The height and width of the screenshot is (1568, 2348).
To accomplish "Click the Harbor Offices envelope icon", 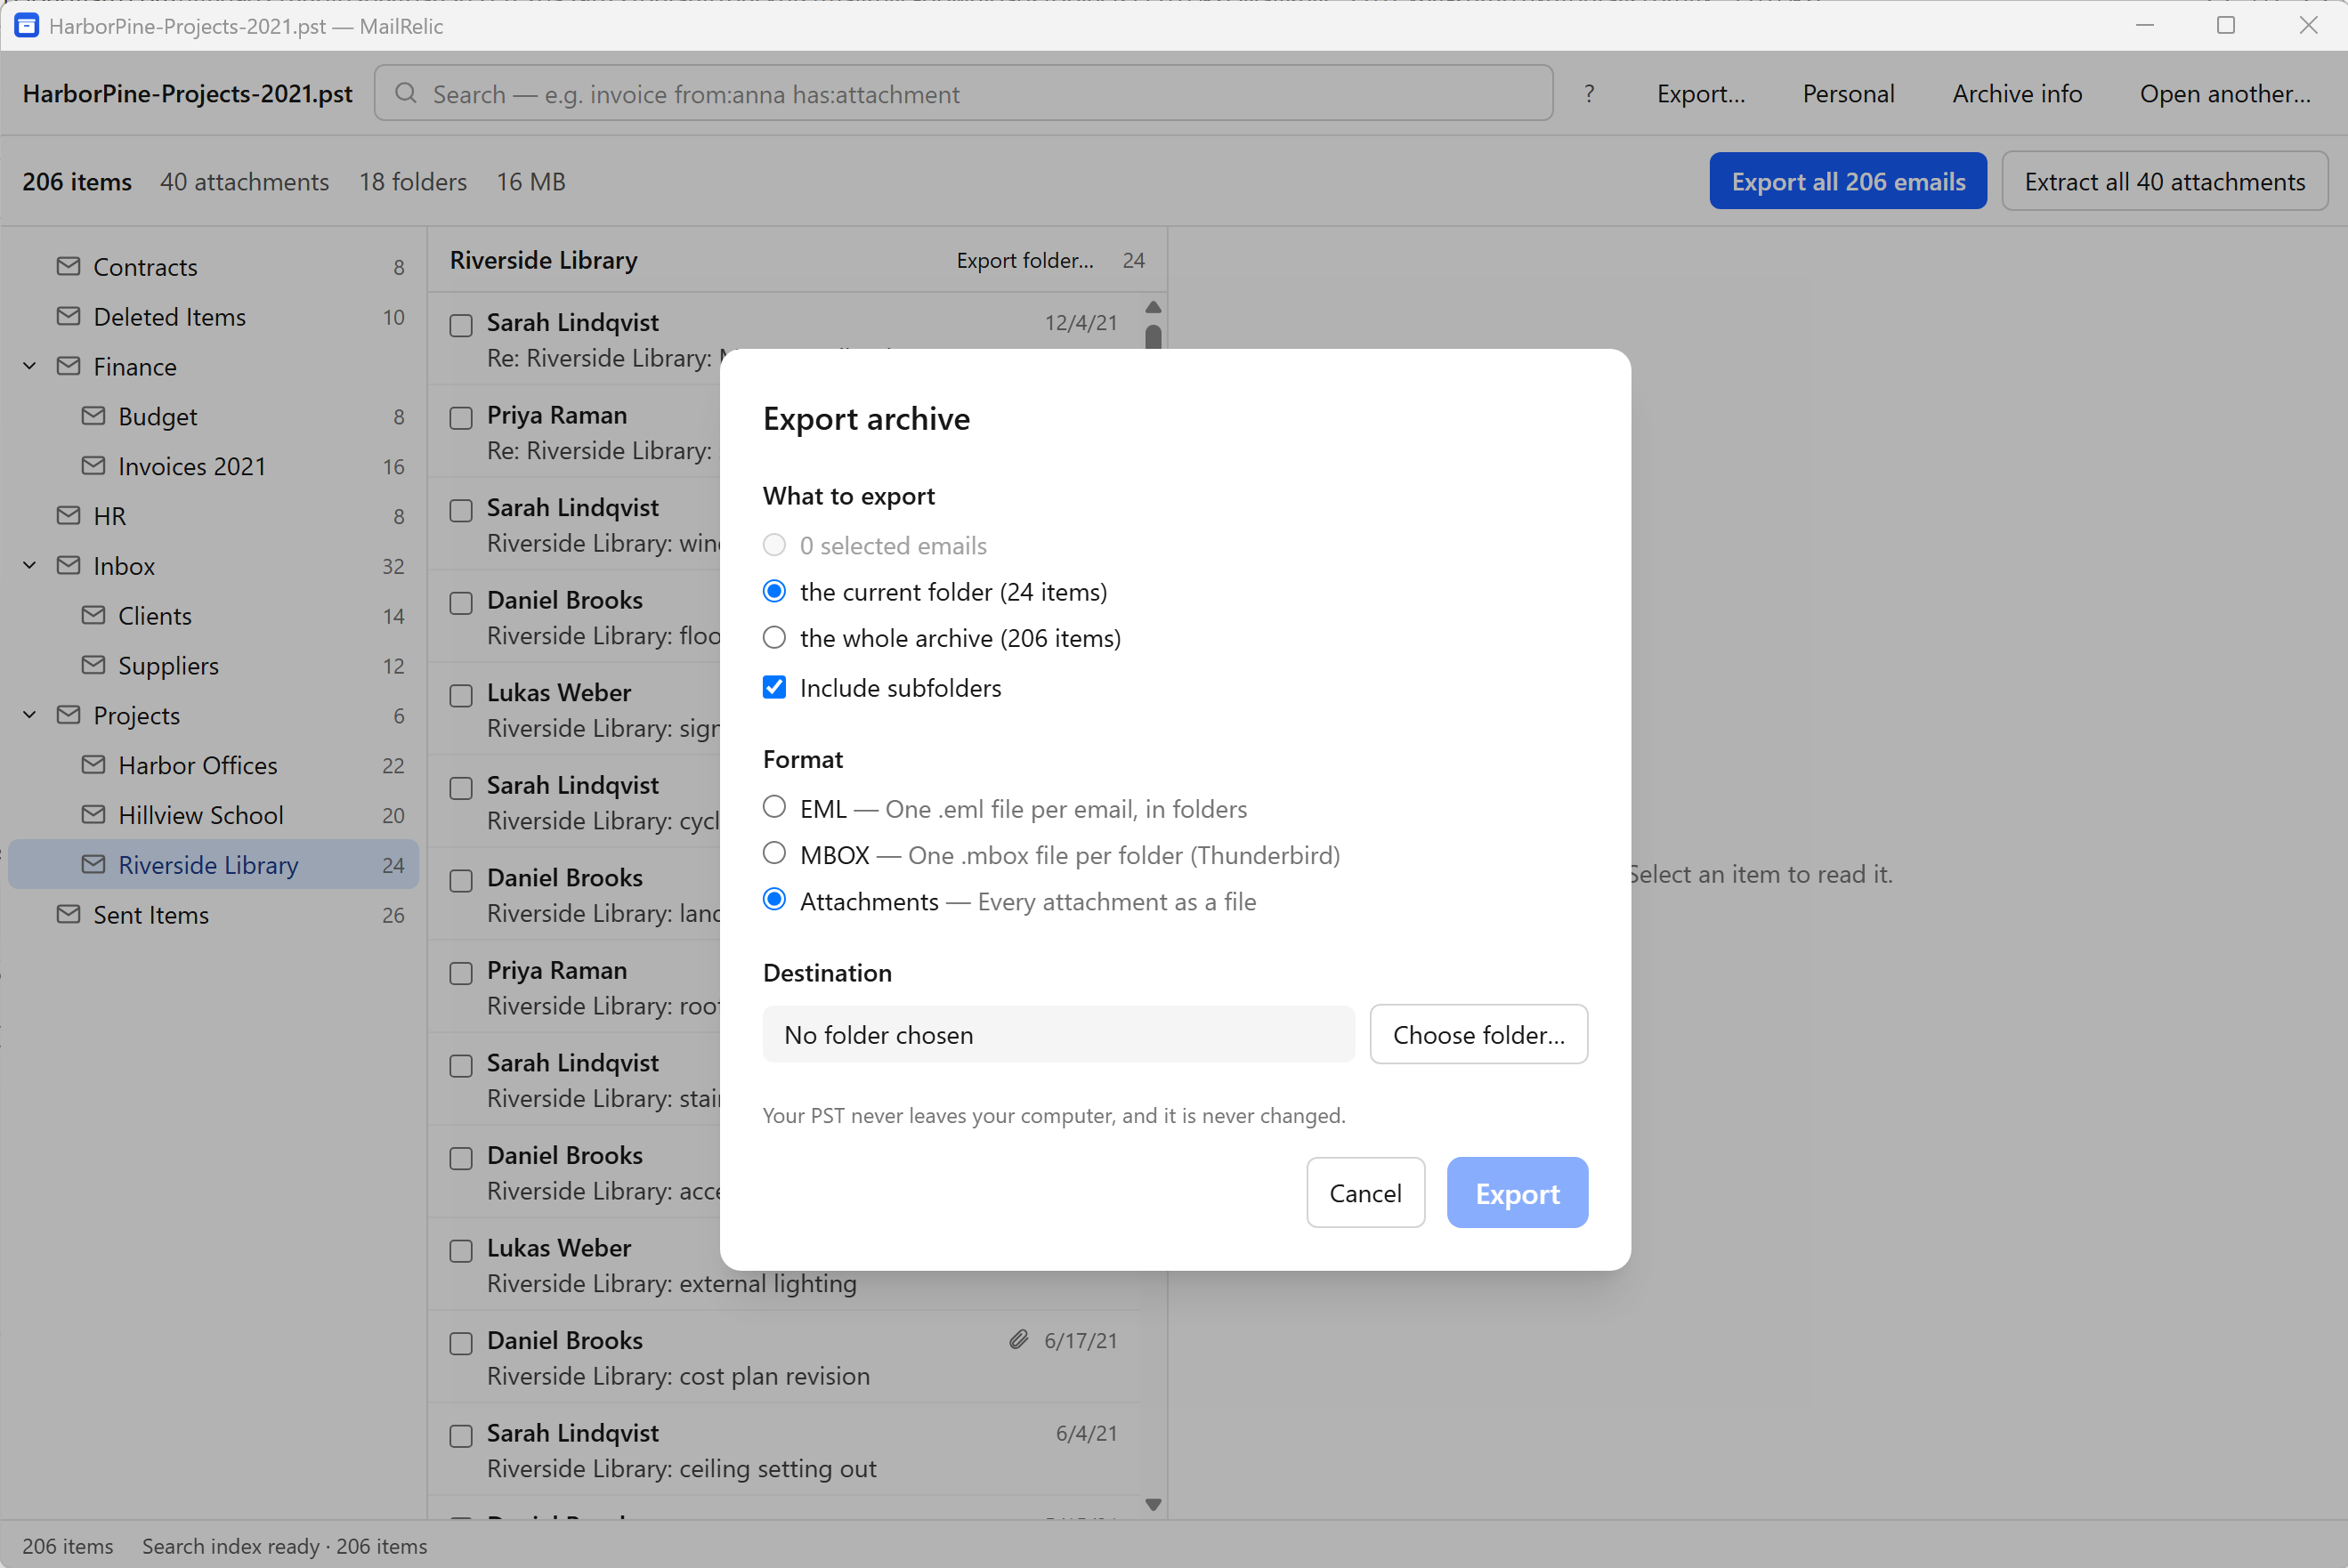I will tap(93, 765).
